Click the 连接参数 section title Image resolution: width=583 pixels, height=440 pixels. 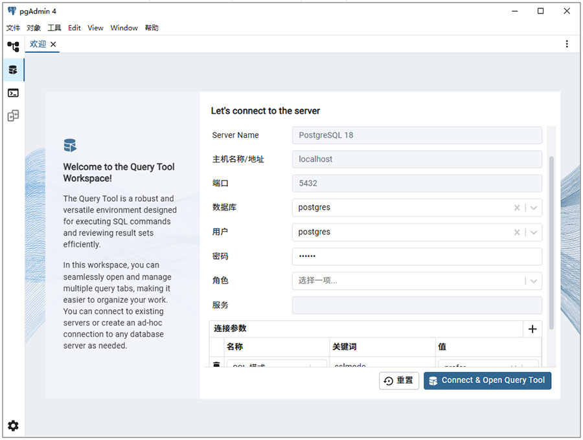(x=230, y=328)
